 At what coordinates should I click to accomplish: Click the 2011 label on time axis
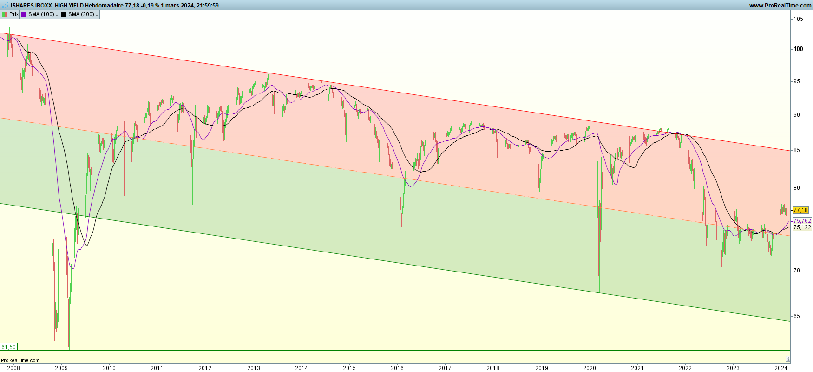point(157,368)
